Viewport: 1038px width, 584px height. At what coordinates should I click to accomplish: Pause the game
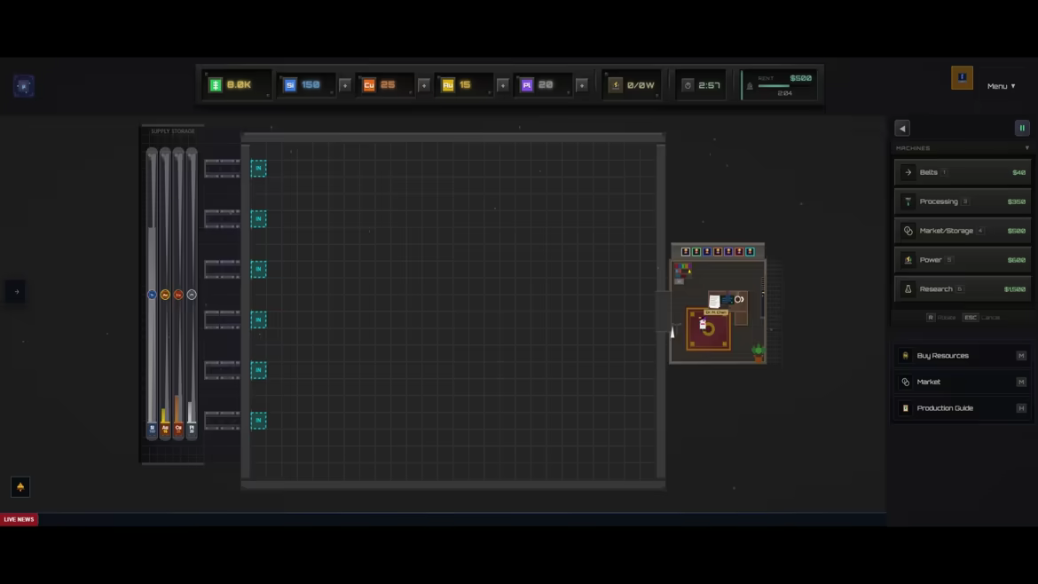pyautogui.click(x=1022, y=129)
